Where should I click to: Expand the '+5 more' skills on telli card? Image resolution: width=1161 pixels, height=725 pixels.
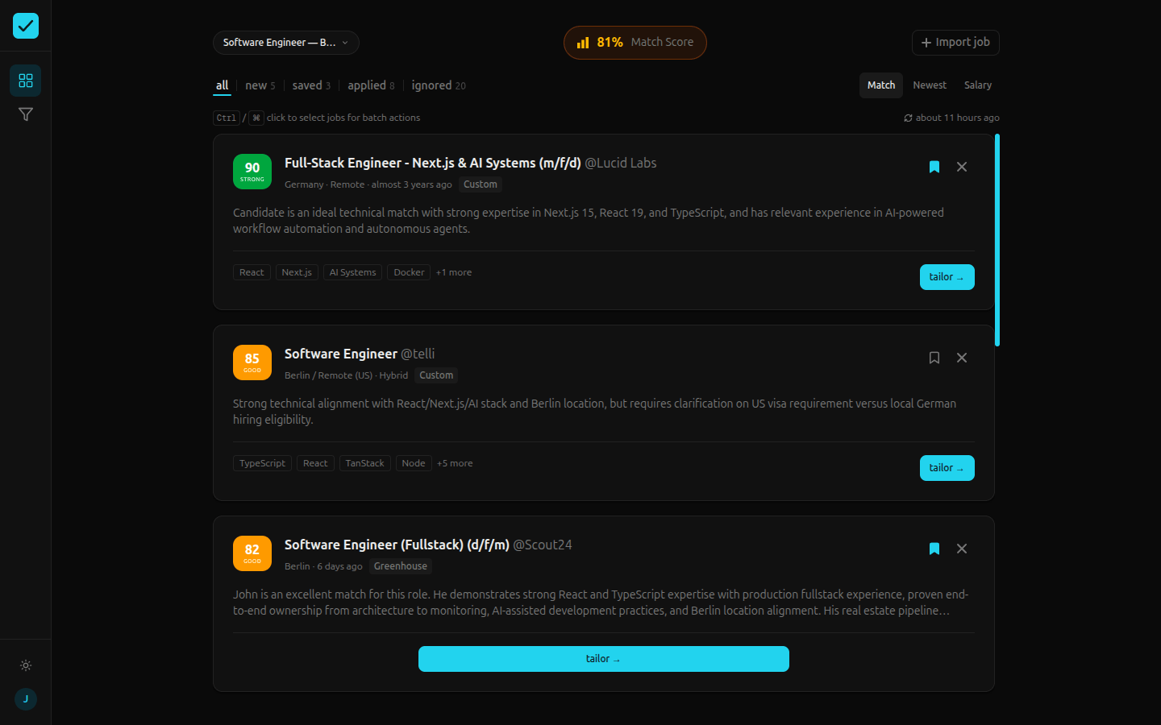coord(455,463)
